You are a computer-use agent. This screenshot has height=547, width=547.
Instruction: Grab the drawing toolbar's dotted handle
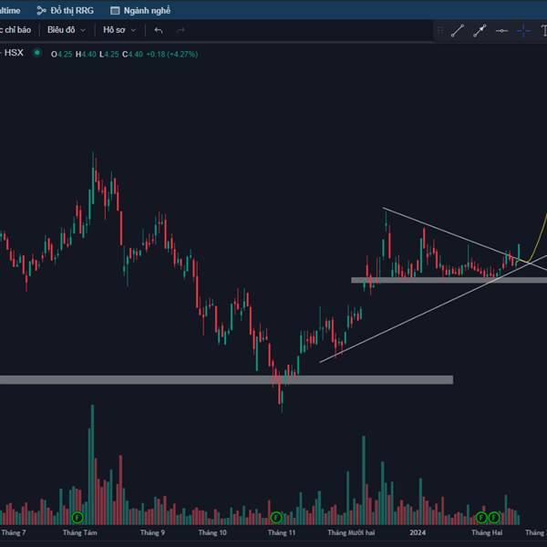[x=440, y=31]
